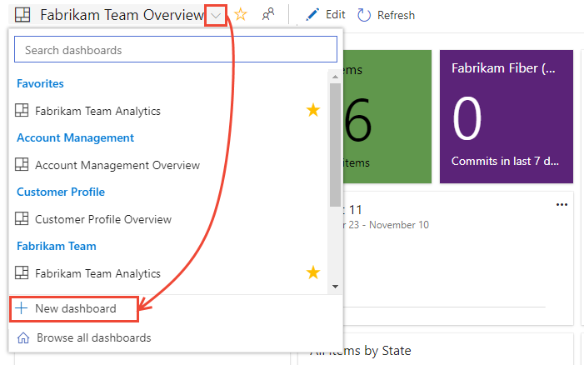This screenshot has height=365, width=584.
Task: Click the plus icon next to New dashboard
Action: (x=21, y=308)
